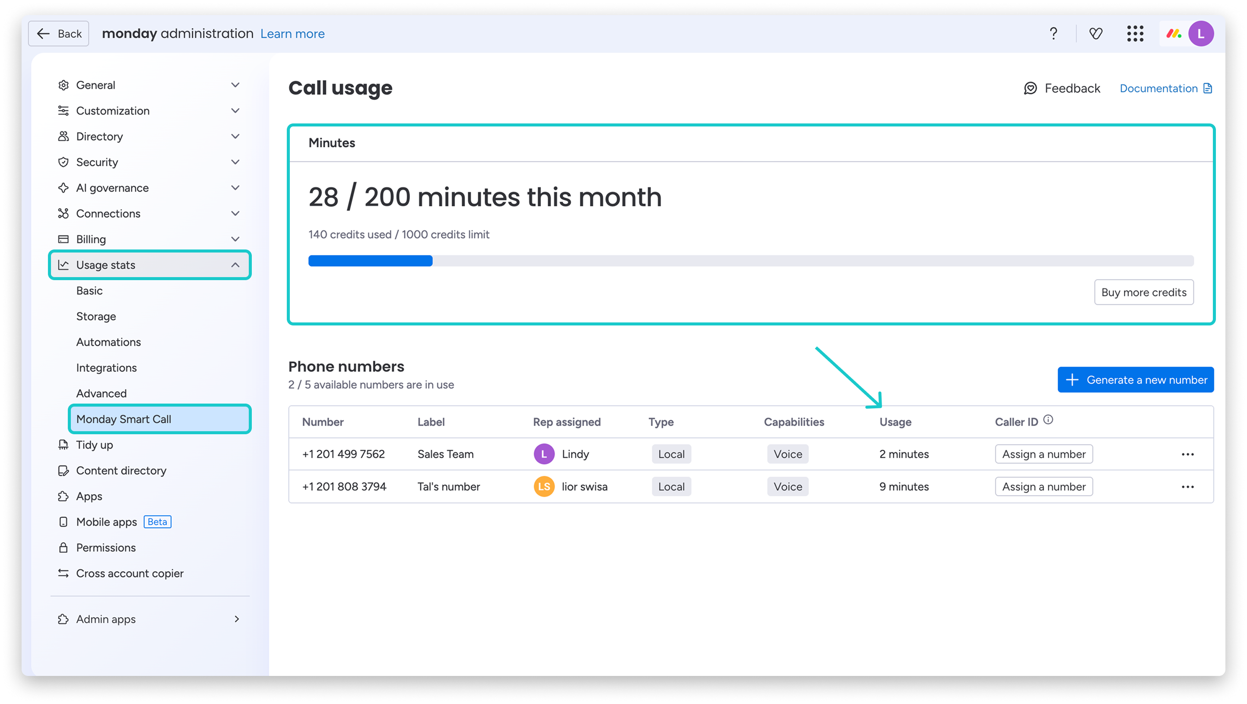
Task: Click the General gear icon
Action: 63,85
